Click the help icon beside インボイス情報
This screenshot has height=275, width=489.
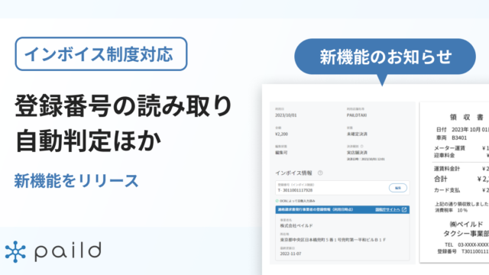point(320,173)
